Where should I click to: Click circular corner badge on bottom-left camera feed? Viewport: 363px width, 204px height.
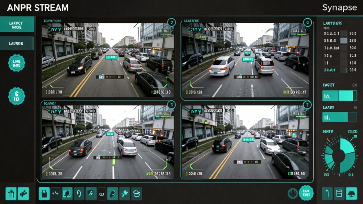[171, 105]
